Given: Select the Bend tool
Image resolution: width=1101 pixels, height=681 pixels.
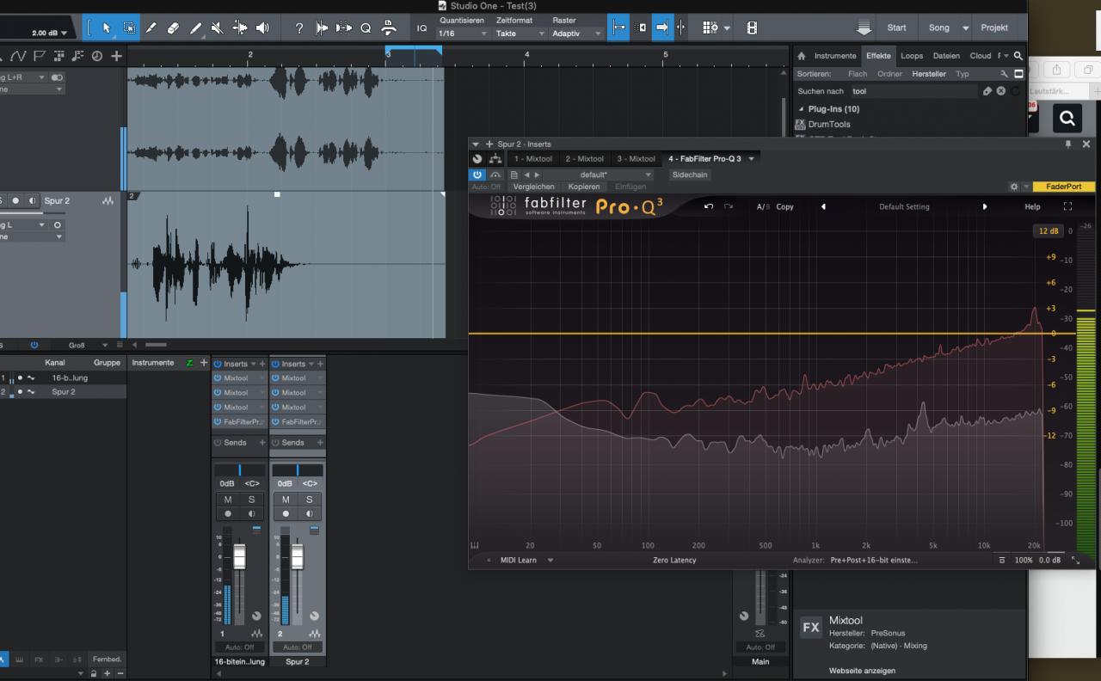Looking at the screenshot, I should [240, 28].
